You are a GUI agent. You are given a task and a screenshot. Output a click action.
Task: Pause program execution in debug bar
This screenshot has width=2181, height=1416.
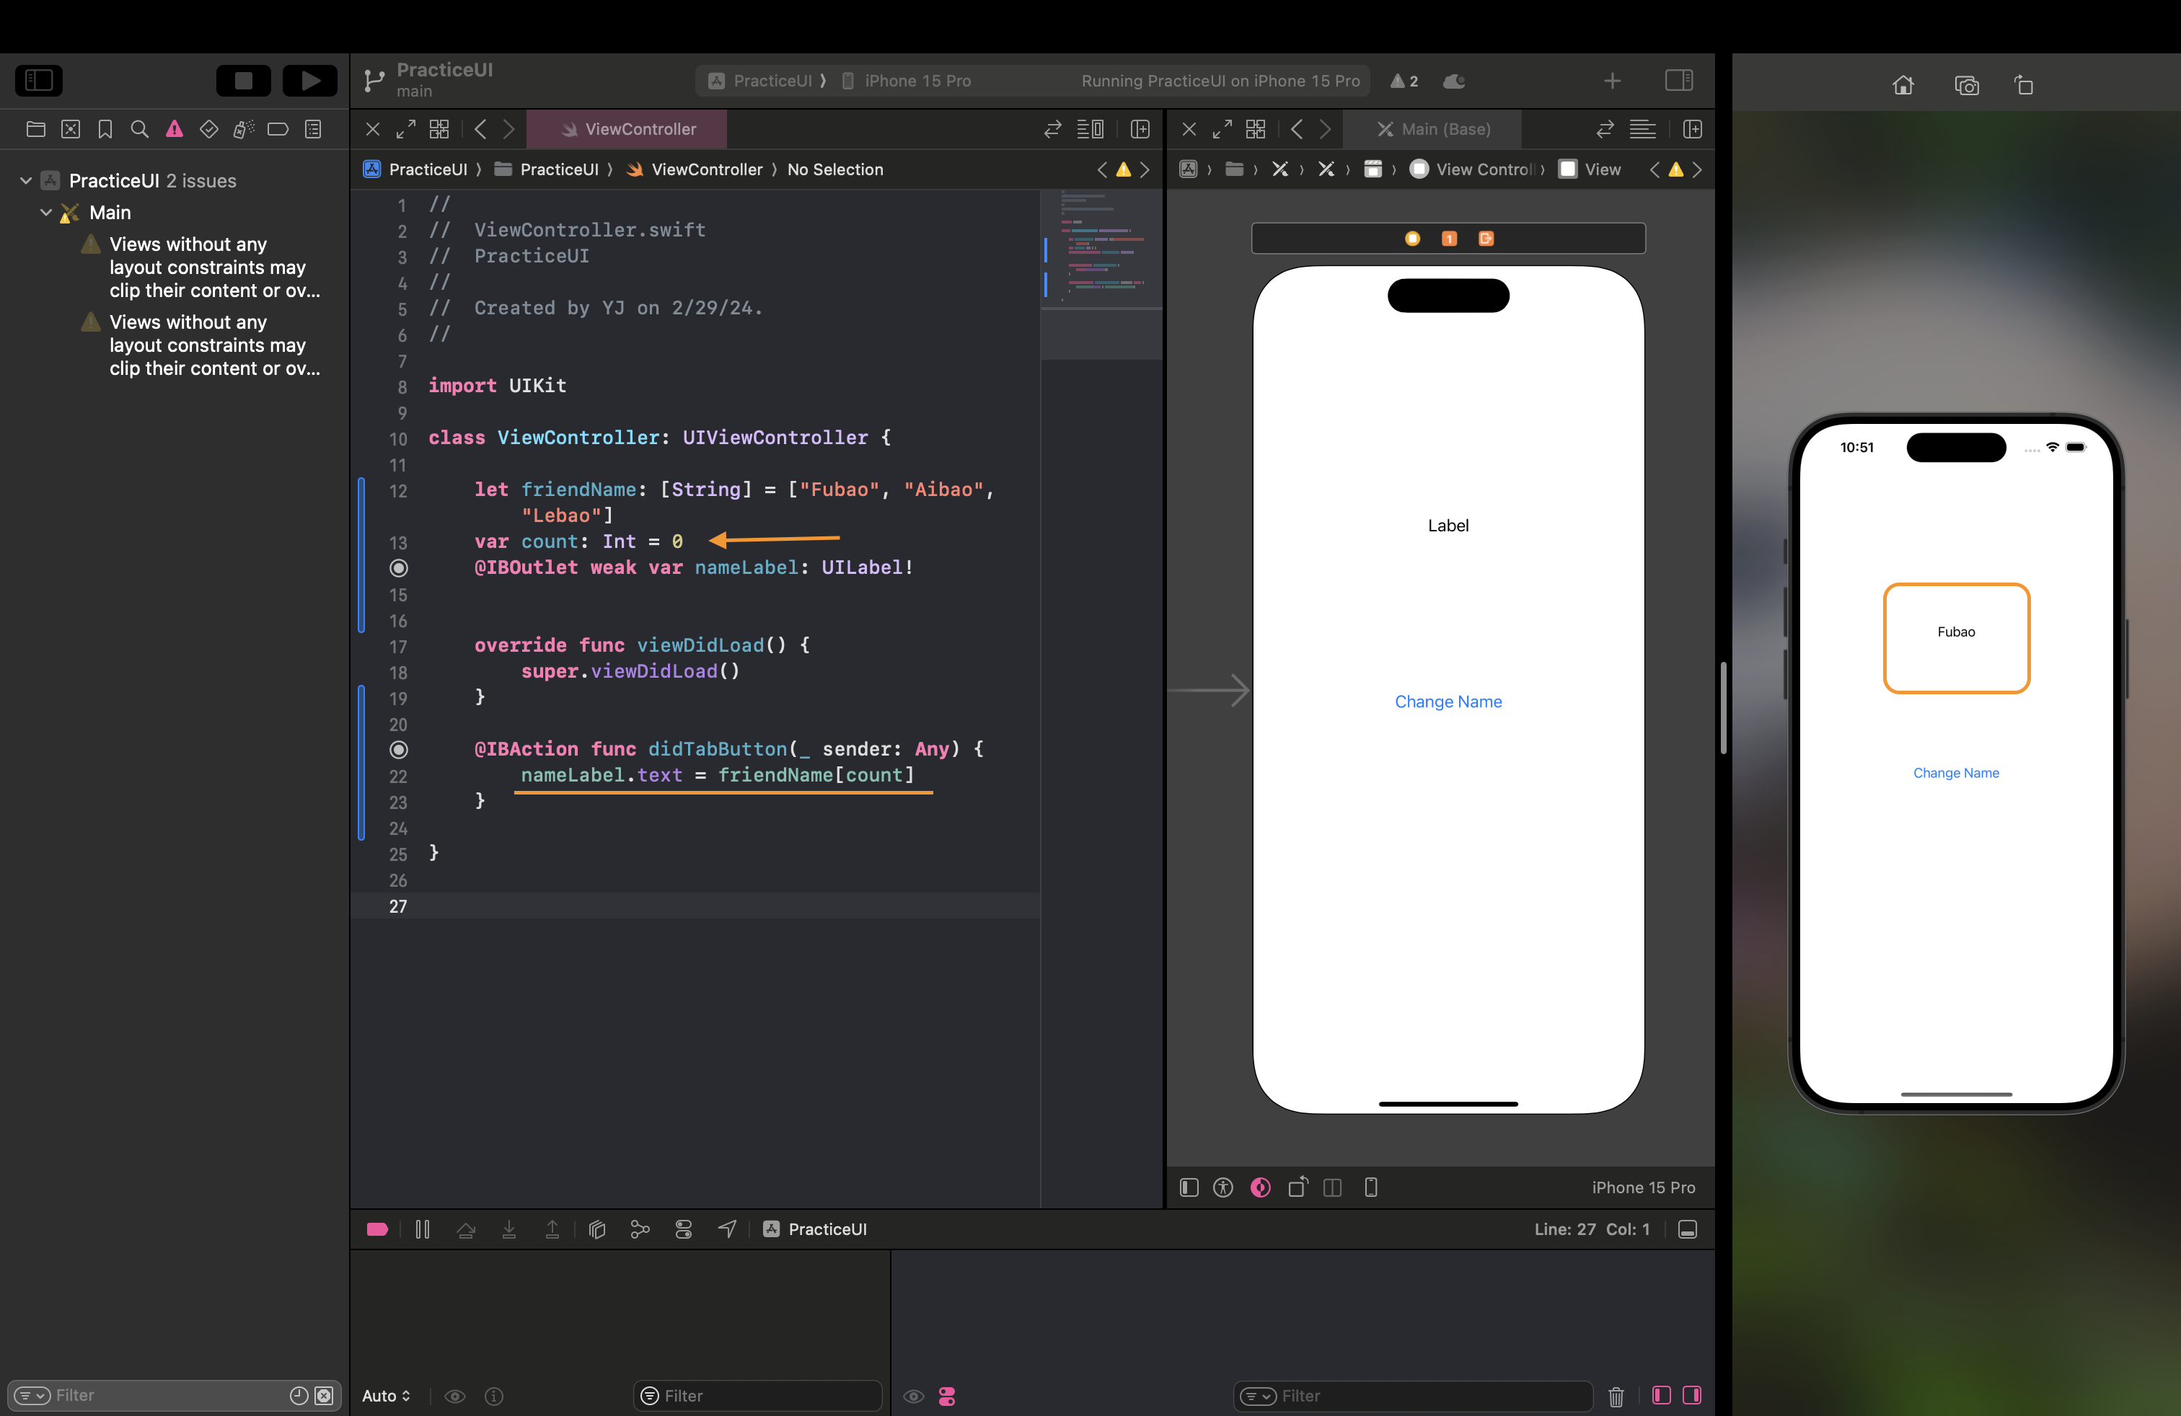tap(423, 1229)
